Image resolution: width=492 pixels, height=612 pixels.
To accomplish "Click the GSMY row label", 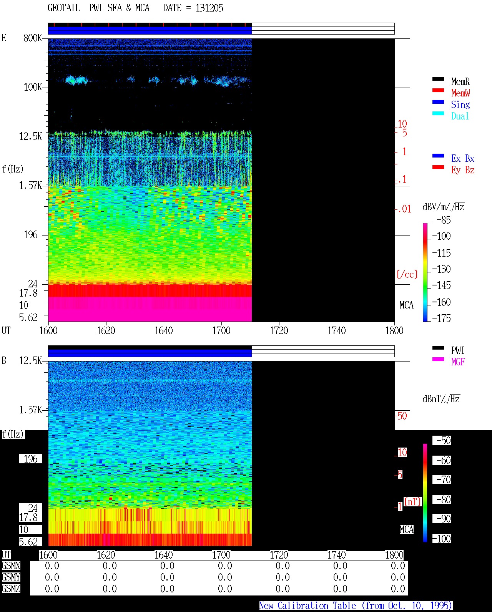I will (x=11, y=577).
